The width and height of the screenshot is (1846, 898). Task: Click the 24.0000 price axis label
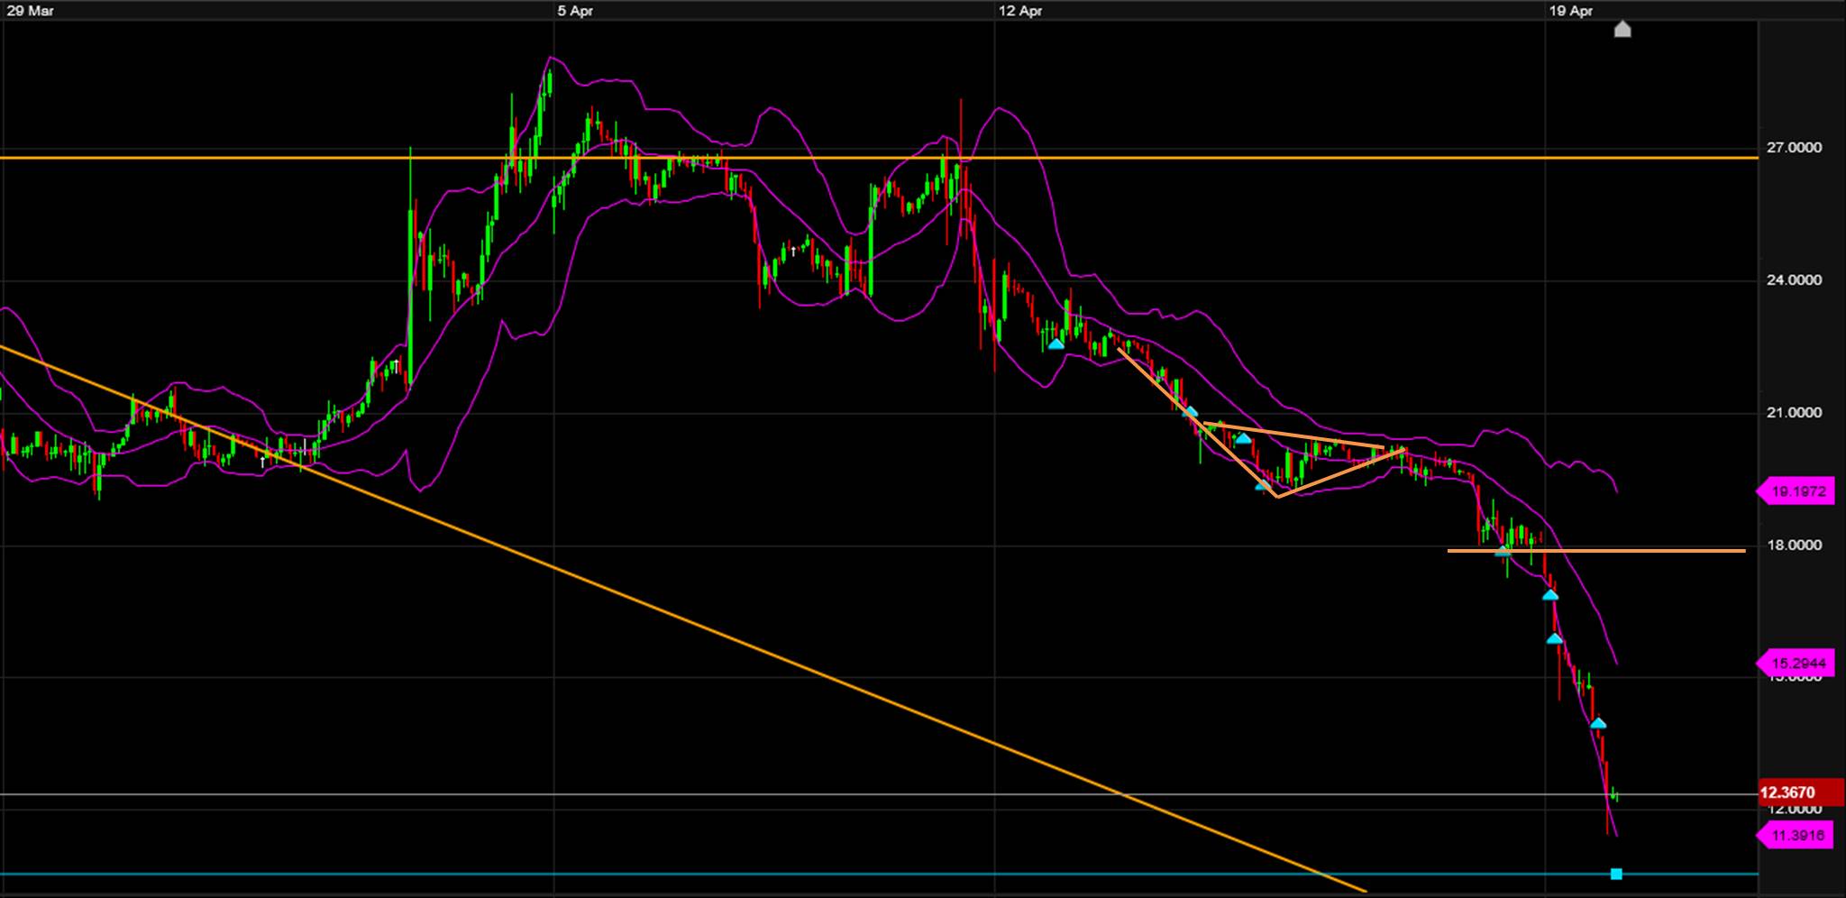(1794, 280)
